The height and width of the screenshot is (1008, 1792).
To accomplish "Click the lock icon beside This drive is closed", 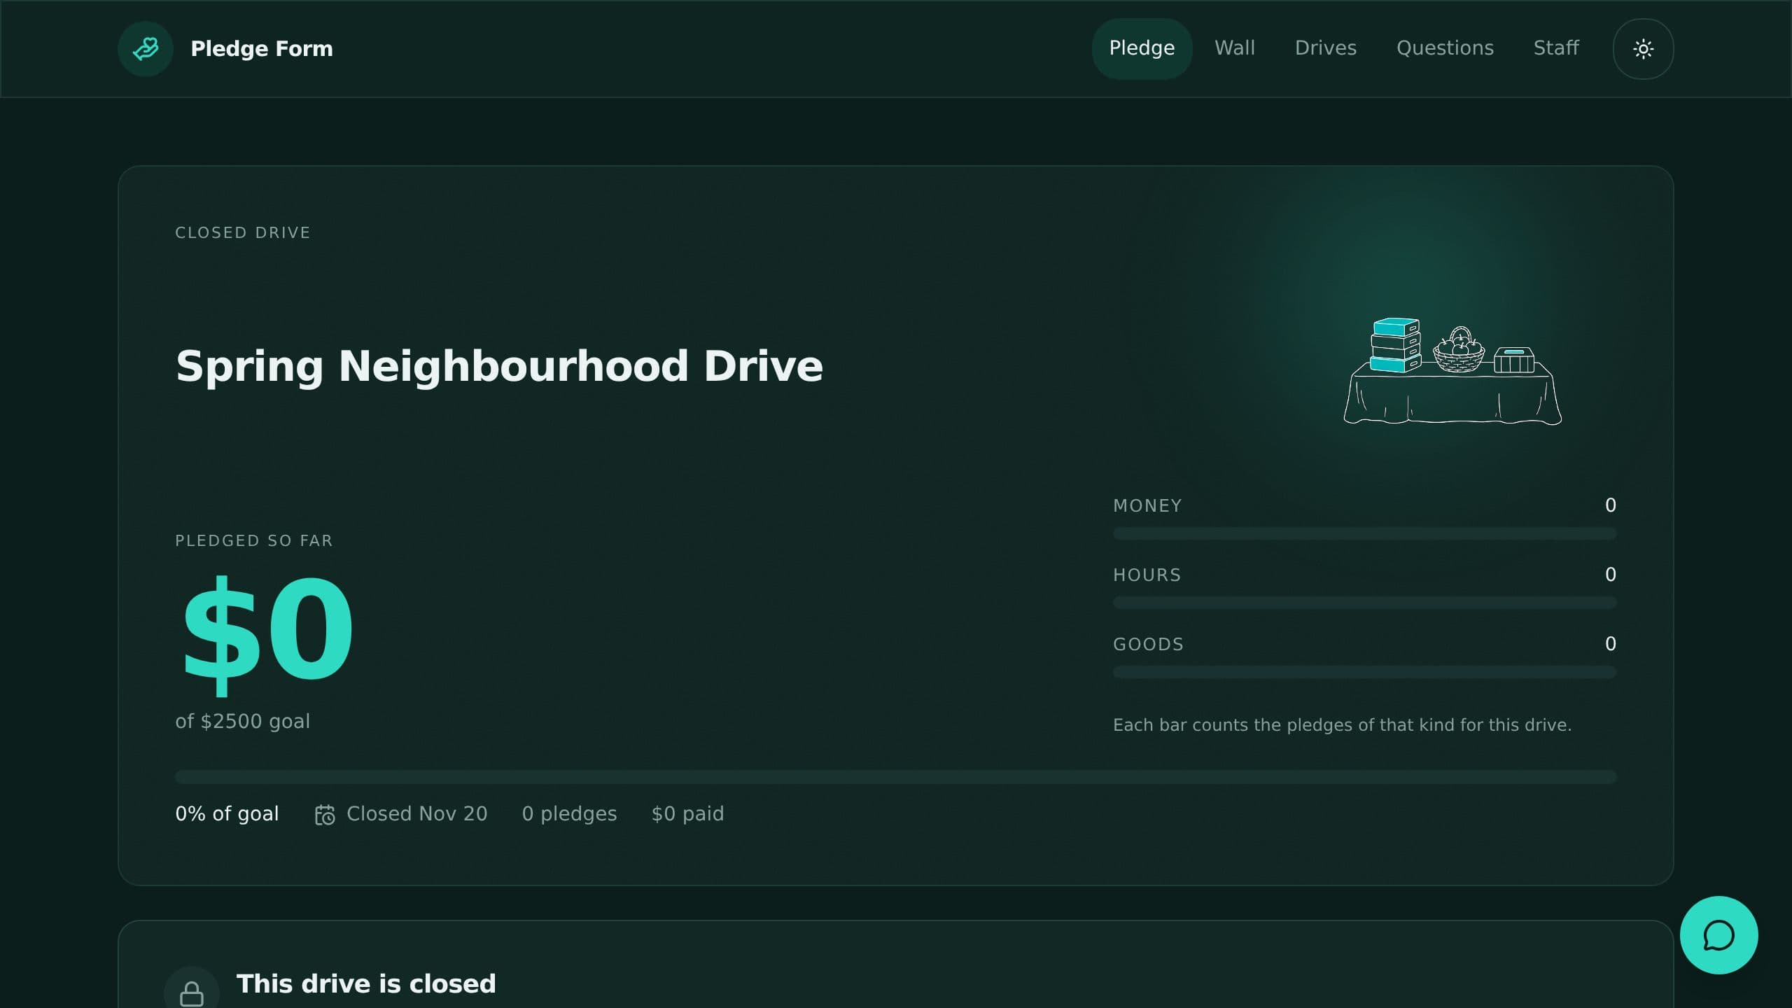I will [x=192, y=993].
